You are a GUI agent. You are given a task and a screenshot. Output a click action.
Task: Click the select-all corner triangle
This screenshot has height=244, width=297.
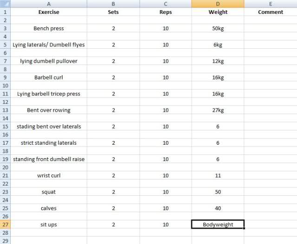[x=5, y=4]
